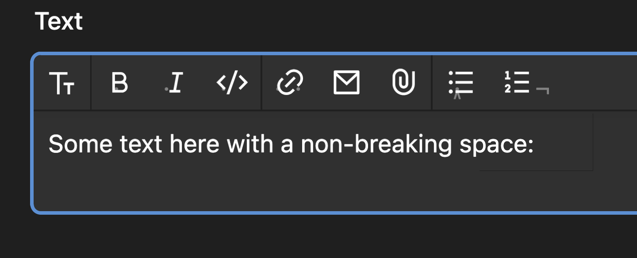Screen dimensions: 637x258
Task: Insert a hyperlink with the link icon
Action: point(290,83)
